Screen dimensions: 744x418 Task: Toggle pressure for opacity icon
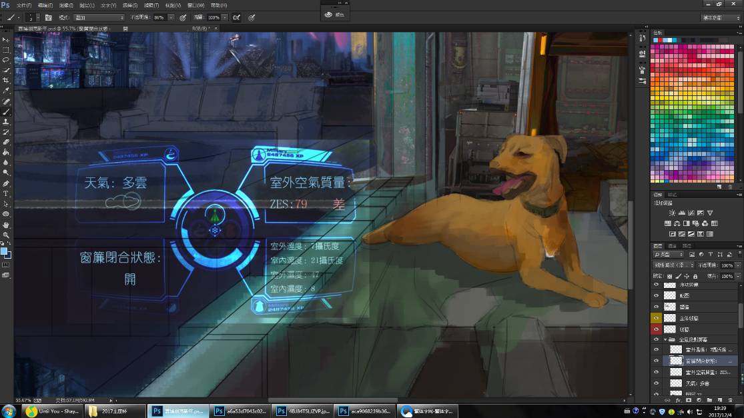183,17
